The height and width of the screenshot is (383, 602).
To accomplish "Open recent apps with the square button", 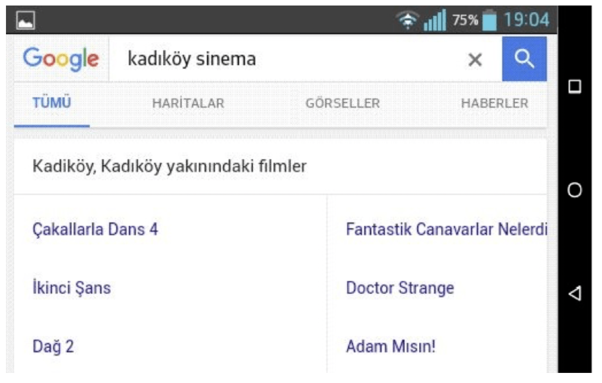I will point(575,86).
